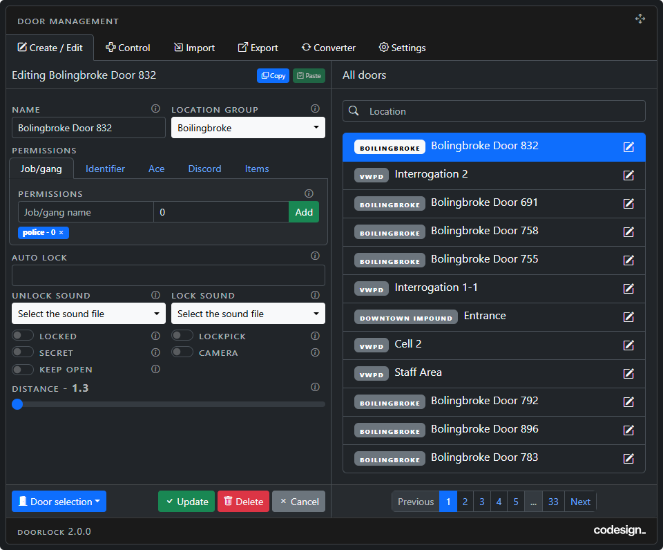Image resolution: width=663 pixels, height=550 pixels.
Task: Click the Export icon
Action: tap(242, 48)
